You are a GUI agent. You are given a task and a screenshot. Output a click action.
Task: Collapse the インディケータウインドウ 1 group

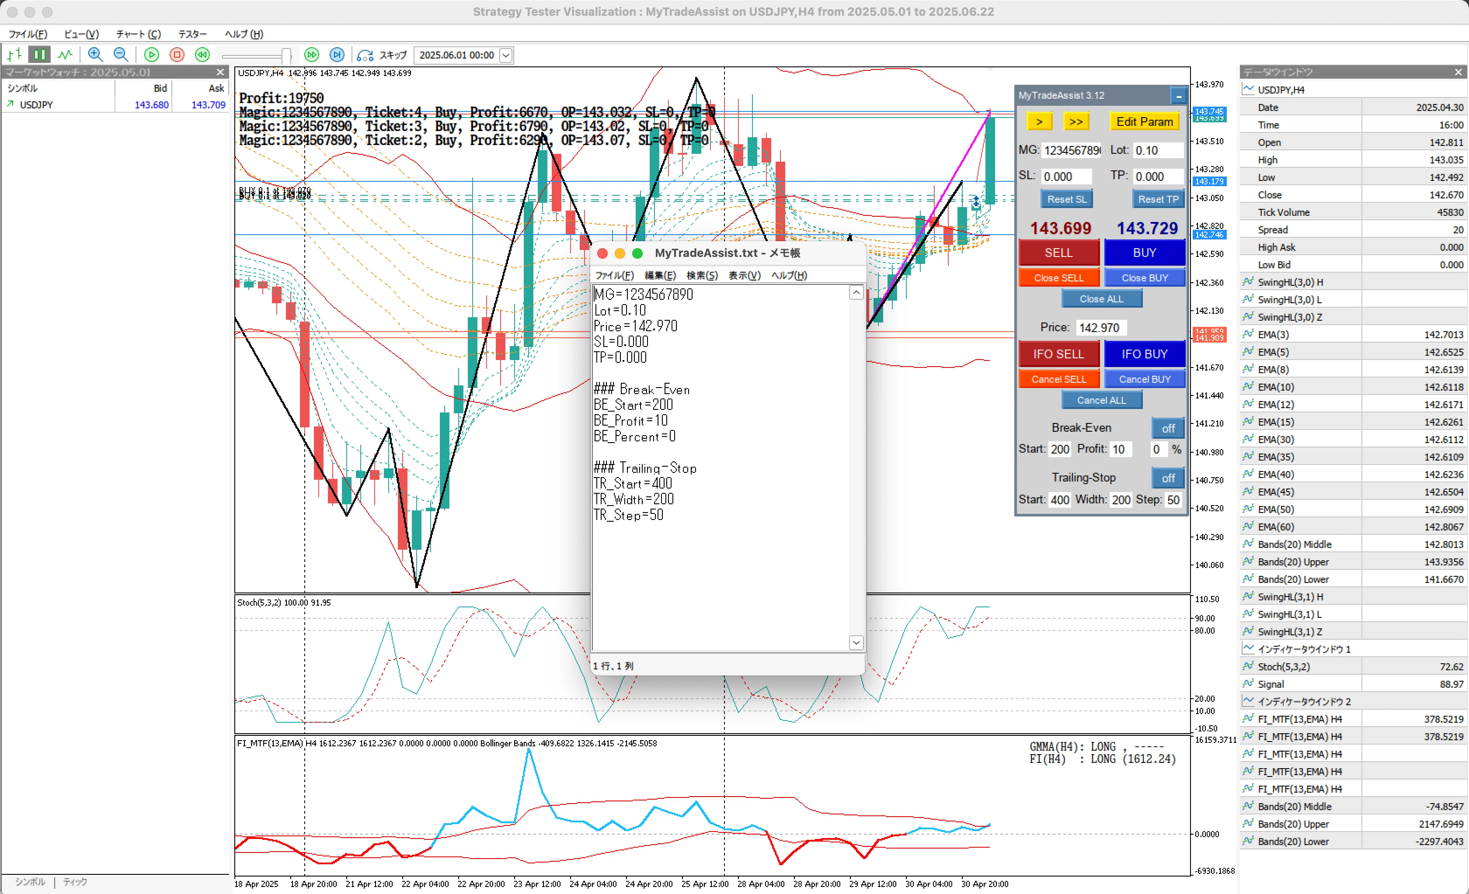[x=1248, y=648]
